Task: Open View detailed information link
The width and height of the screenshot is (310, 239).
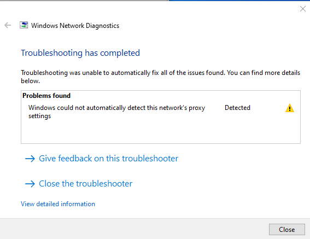Action: [x=58, y=204]
